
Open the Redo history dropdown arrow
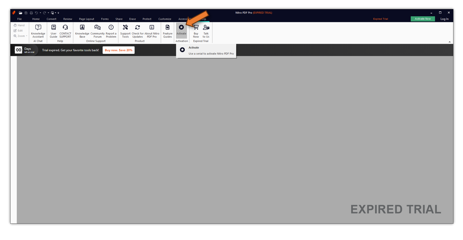[x=48, y=13]
